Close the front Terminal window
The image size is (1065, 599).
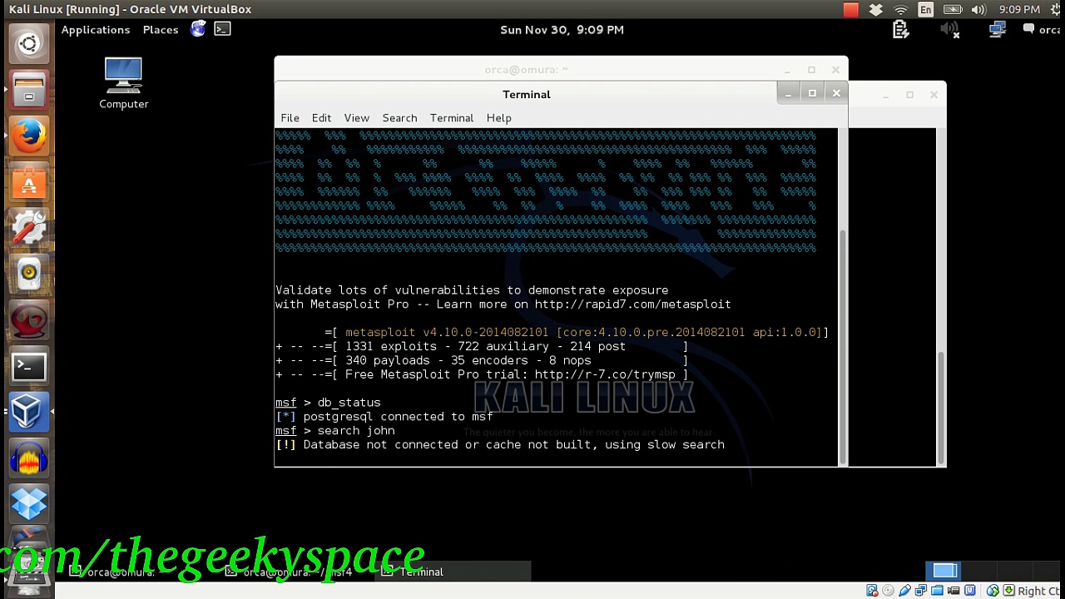pos(836,94)
